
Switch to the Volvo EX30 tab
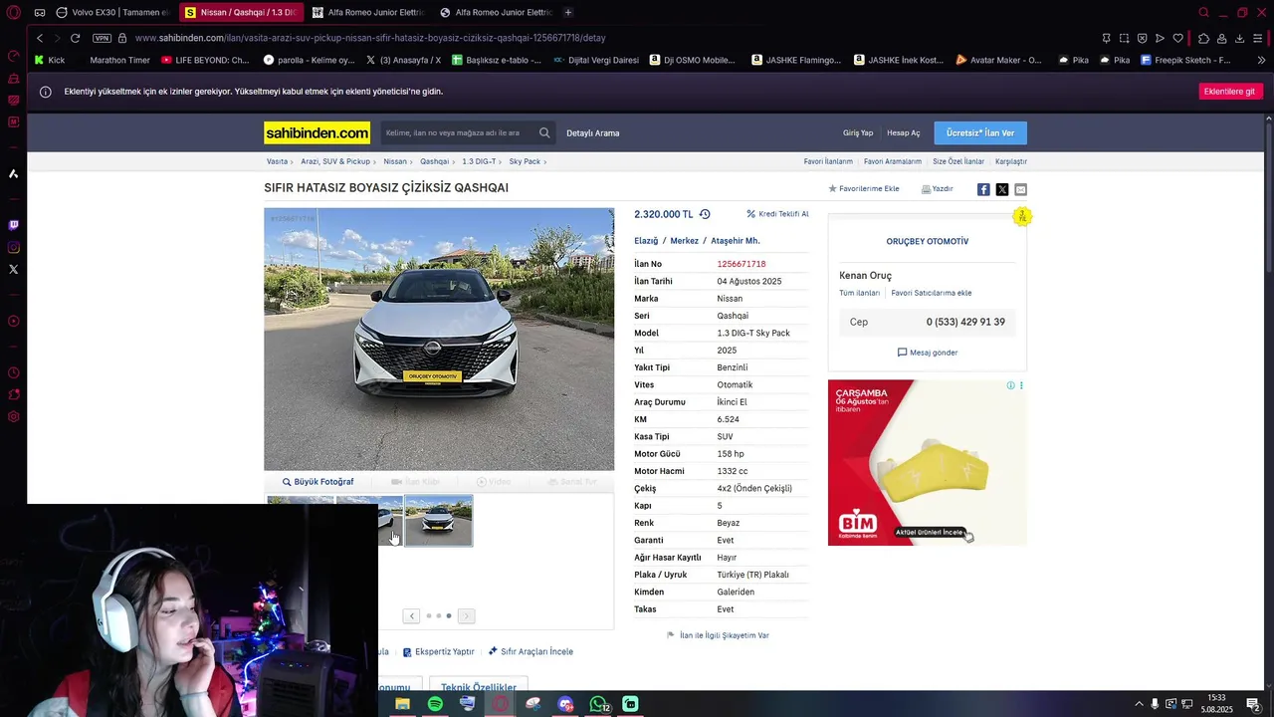coord(112,12)
